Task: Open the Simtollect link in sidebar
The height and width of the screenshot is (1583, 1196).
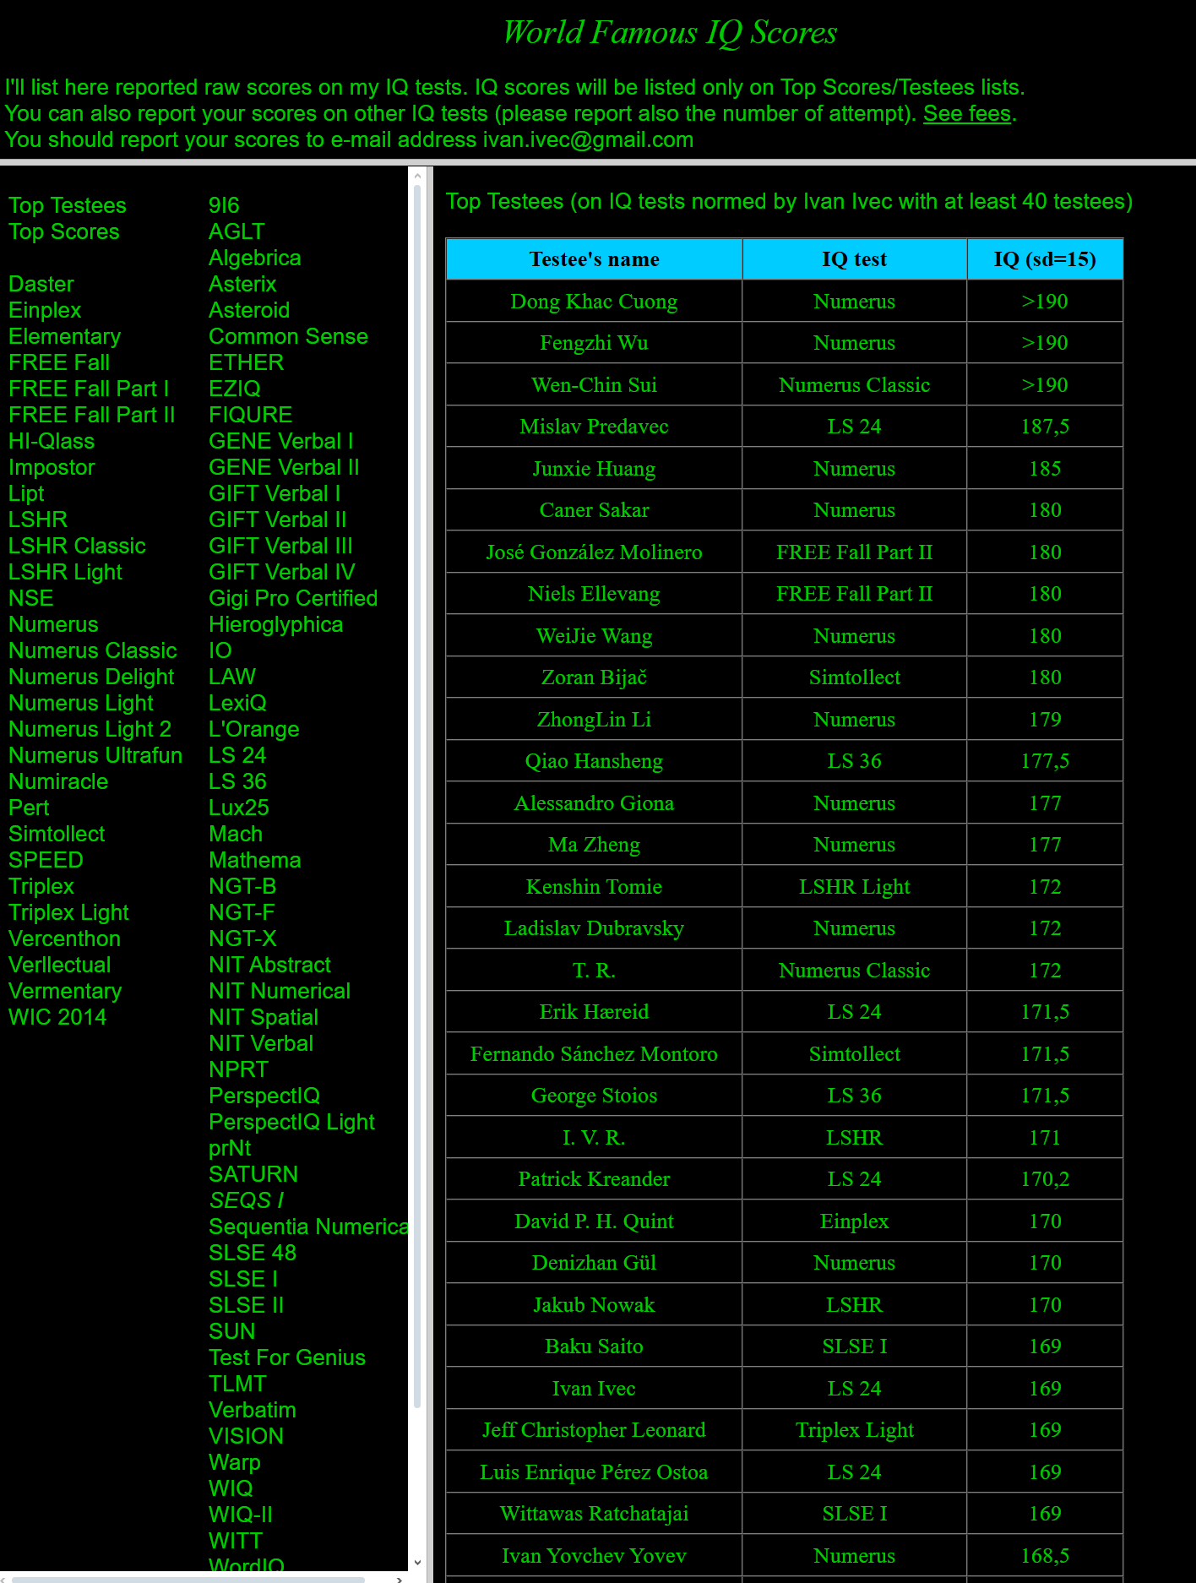Action: click(x=57, y=834)
